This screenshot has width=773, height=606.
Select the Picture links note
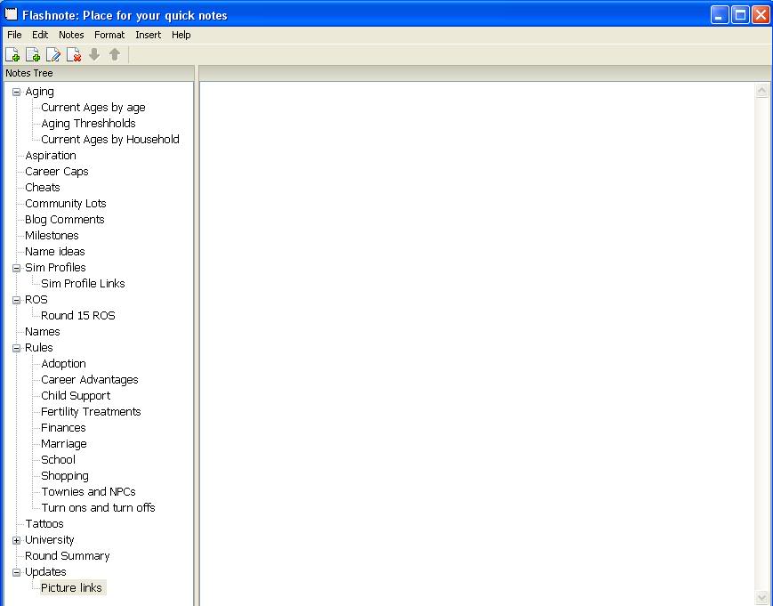click(x=71, y=588)
